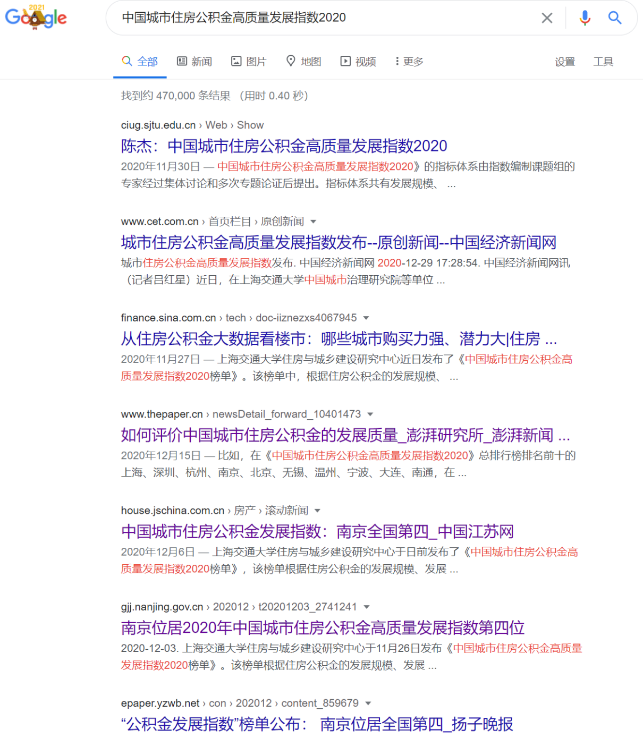Image resolution: width=643 pixels, height=738 pixels.
Task: Start voice search with the microphone icon
Action: click(x=585, y=18)
